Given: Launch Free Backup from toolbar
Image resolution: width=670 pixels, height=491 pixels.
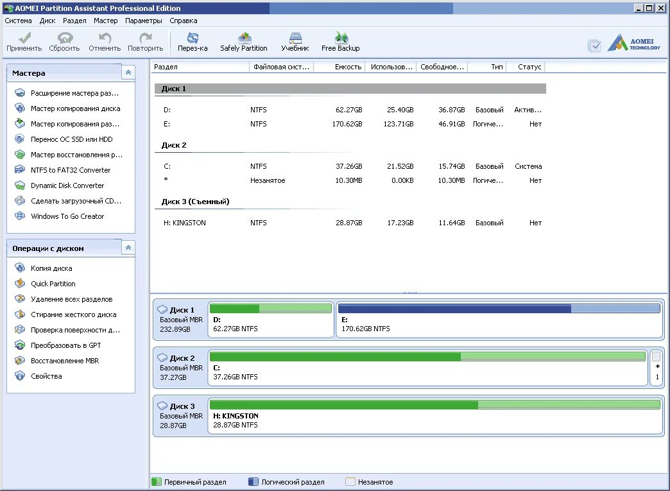Looking at the screenshot, I should [341, 42].
